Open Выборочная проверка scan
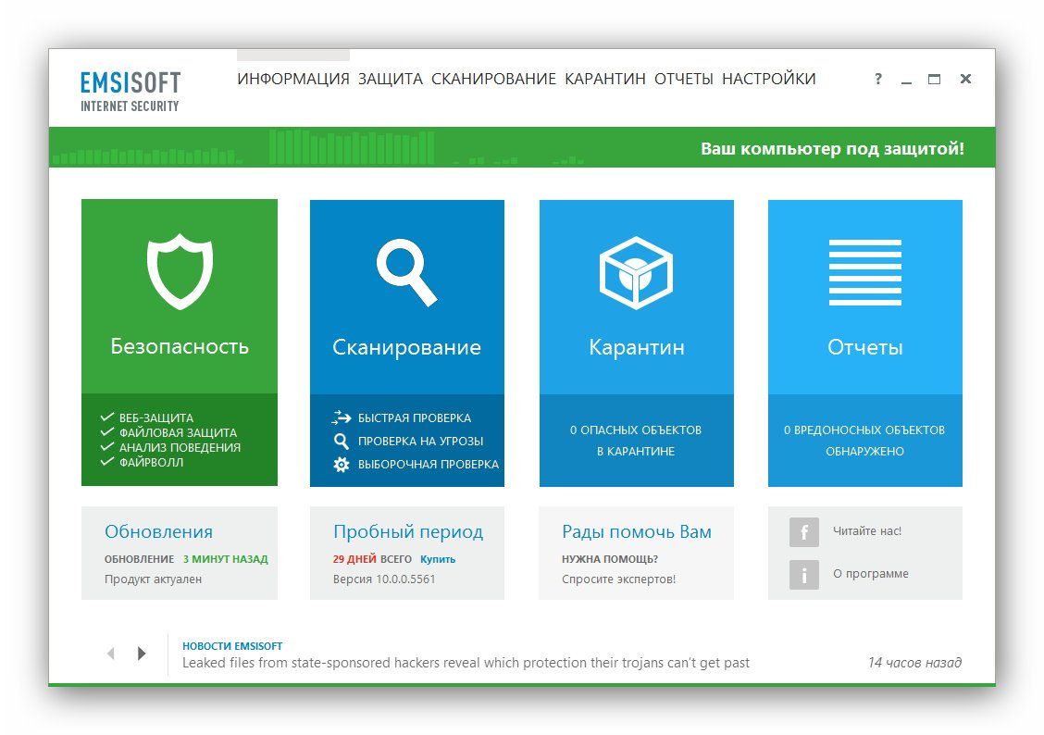This screenshot has width=1044, height=735. (429, 465)
